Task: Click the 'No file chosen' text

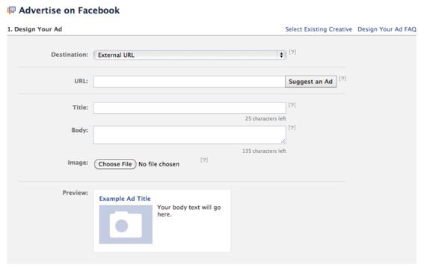Action: (x=159, y=164)
